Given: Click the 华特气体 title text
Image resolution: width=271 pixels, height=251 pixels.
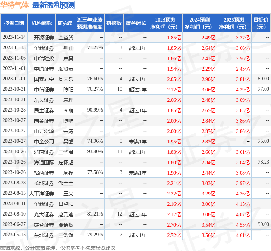Looking at the screenshot, I should [x=14, y=5].
